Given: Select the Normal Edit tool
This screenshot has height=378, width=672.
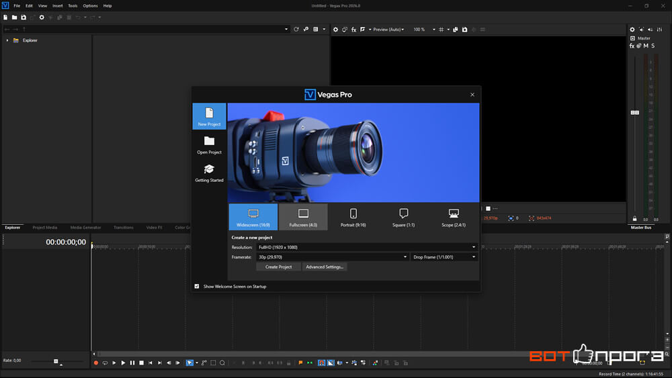Looking at the screenshot, I should [x=190, y=363].
